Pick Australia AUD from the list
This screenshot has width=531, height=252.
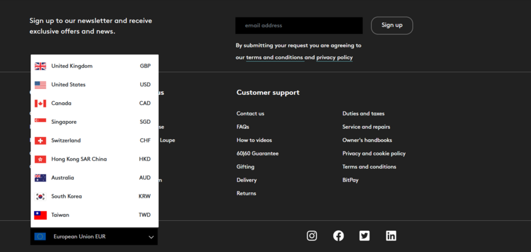pos(94,178)
